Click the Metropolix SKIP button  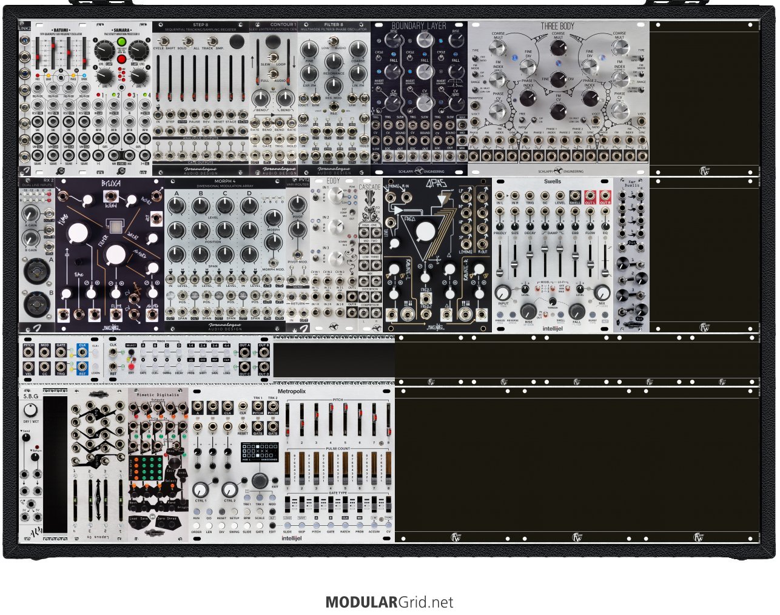[x=301, y=525]
